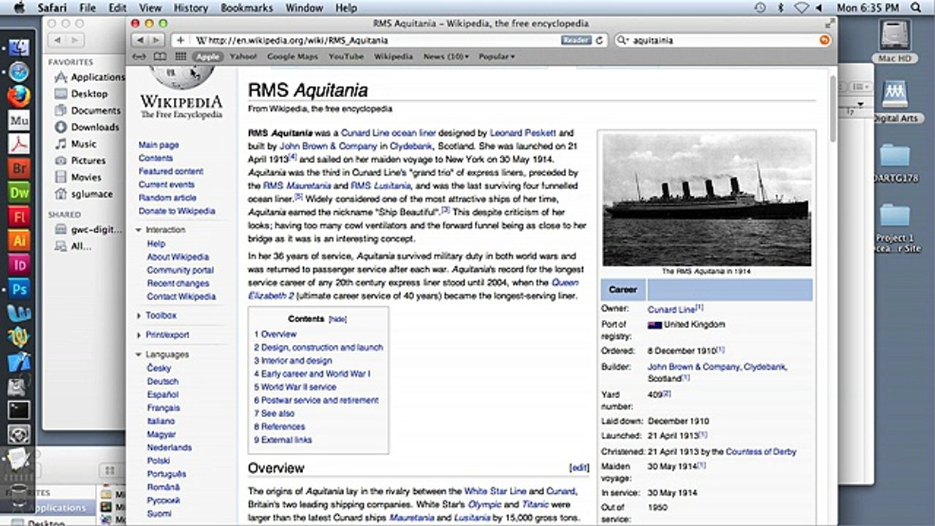The image size is (935, 526).
Task: Open Finder from the Dock
Action: click(19, 48)
